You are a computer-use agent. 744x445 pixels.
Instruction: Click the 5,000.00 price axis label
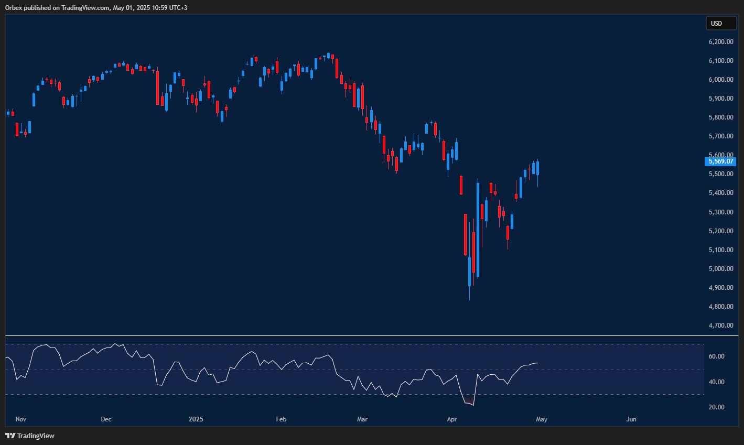720,269
